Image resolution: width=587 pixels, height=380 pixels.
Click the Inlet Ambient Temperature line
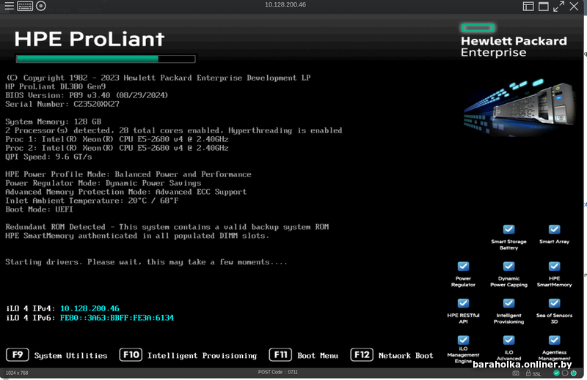[92, 201]
